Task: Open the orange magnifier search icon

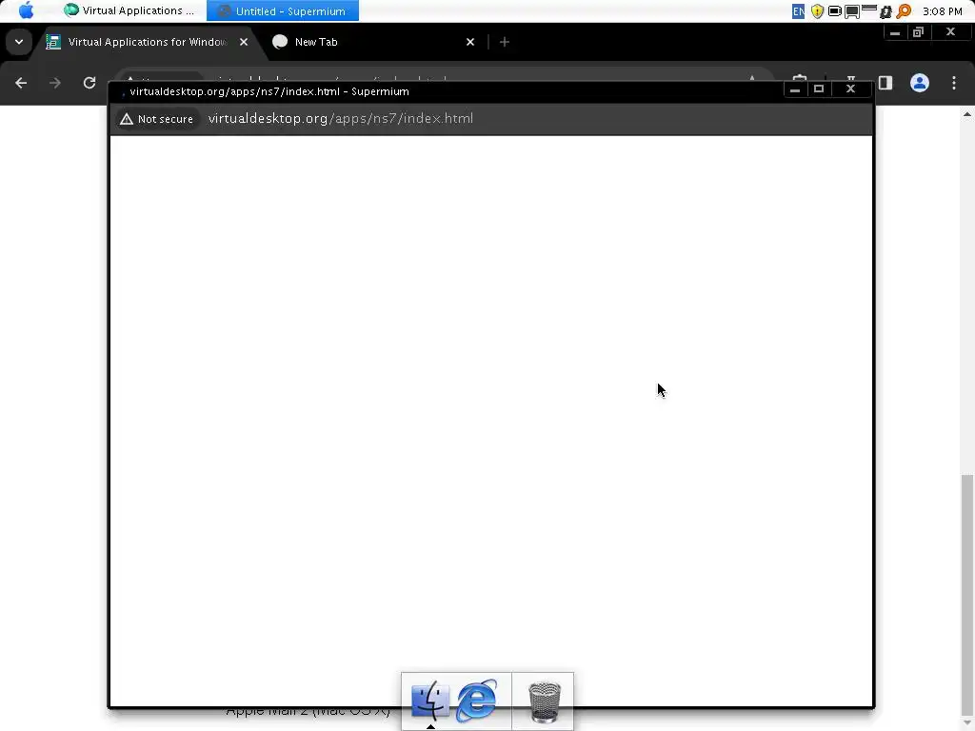Action: point(905,11)
